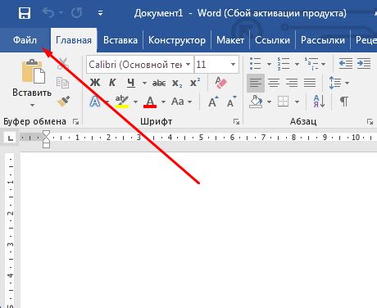Click the first-line indent ruler marker
The height and width of the screenshot is (308, 377).
[47, 134]
